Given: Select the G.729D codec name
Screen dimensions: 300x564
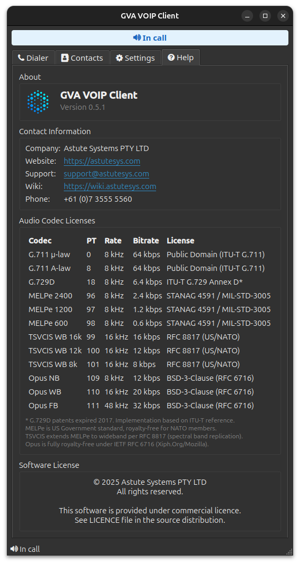Looking at the screenshot, I should click(x=42, y=282).
